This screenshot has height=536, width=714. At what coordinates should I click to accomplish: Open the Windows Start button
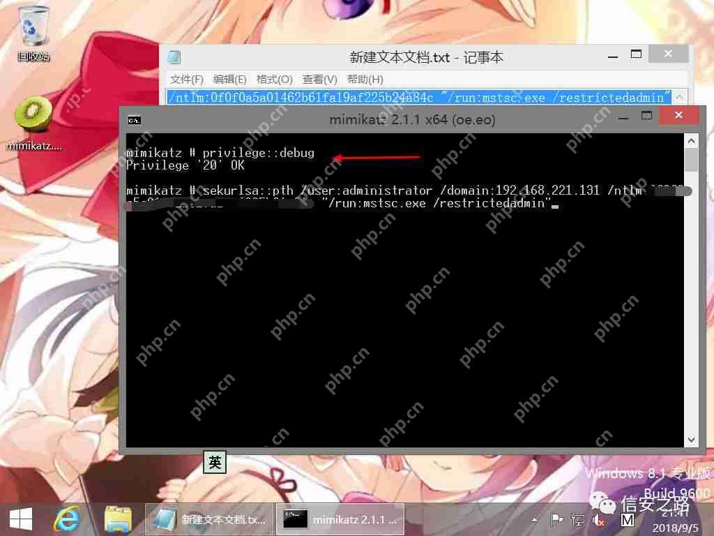(21, 519)
